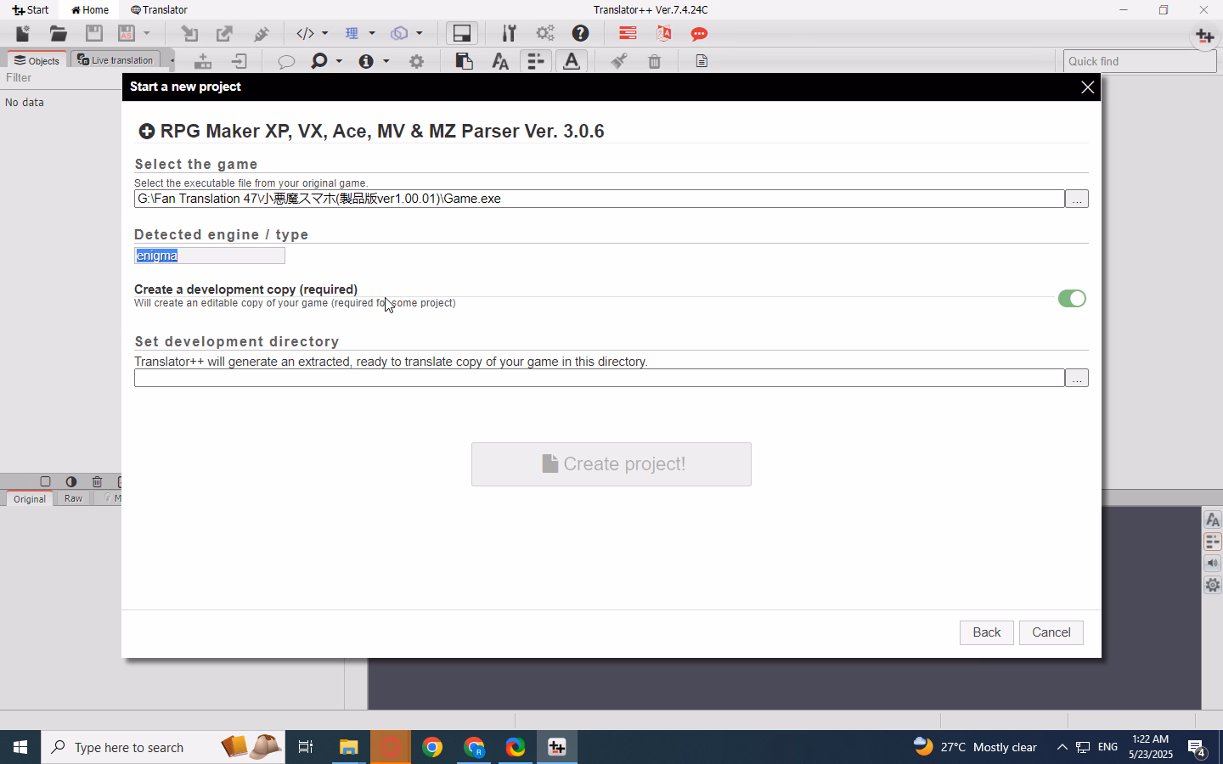Click the import arrow icon
The width and height of the screenshot is (1223, 764).
coord(189,33)
